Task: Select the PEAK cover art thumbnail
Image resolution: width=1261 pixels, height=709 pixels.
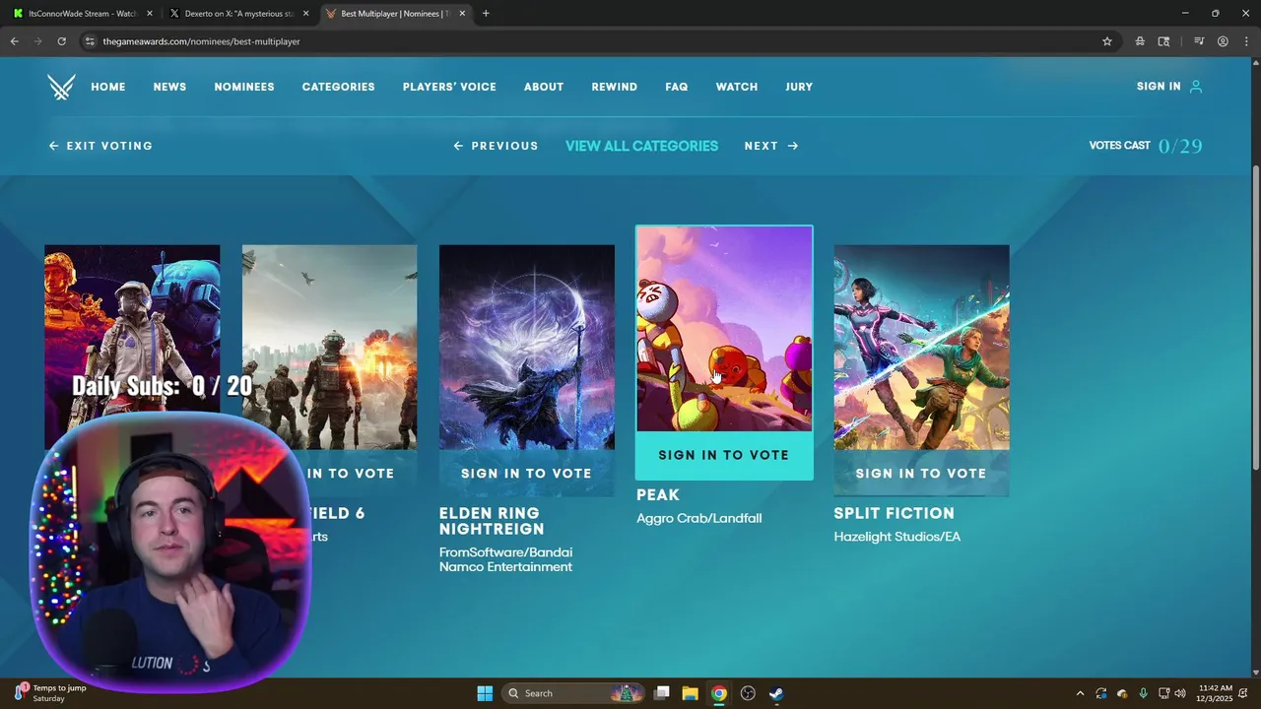Action: click(x=724, y=329)
